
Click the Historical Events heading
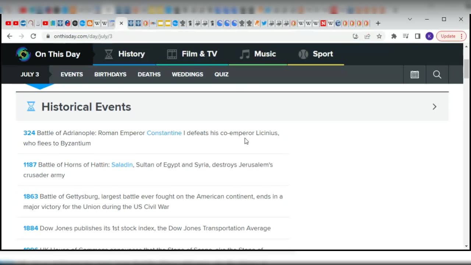[86, 107]
